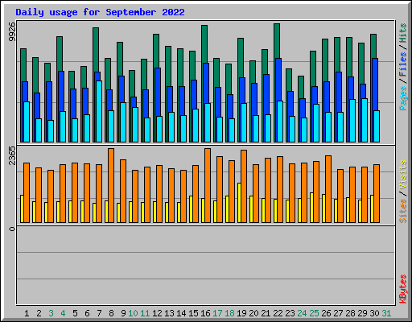Click day 12 on the date axis
Viewport: 412px width, 322px height.
(x=157, y=313)
